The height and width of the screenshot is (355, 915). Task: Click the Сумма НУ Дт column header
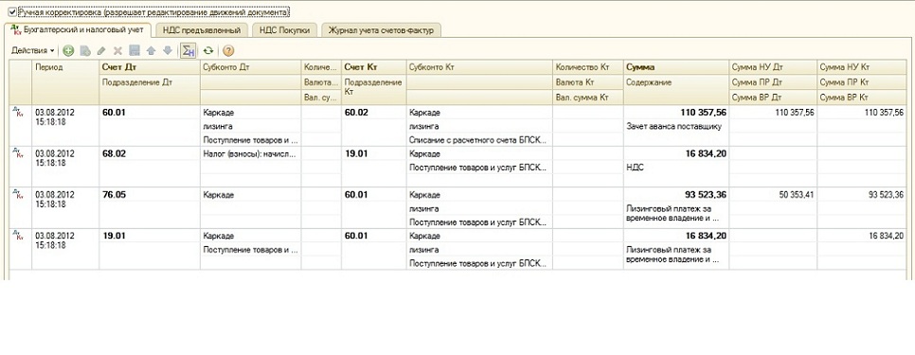tap(773, 67)
